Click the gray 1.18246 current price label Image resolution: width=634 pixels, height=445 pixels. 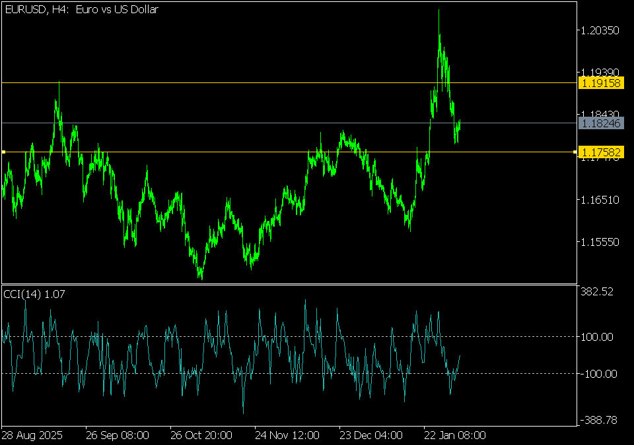600,123
